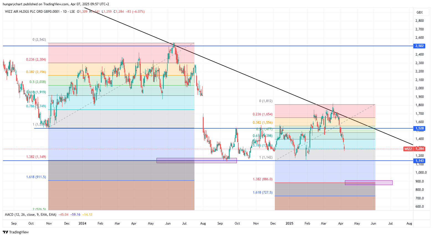
Task: Click the change value −83 (−6.07%)
Action: [x=135, y=12]
